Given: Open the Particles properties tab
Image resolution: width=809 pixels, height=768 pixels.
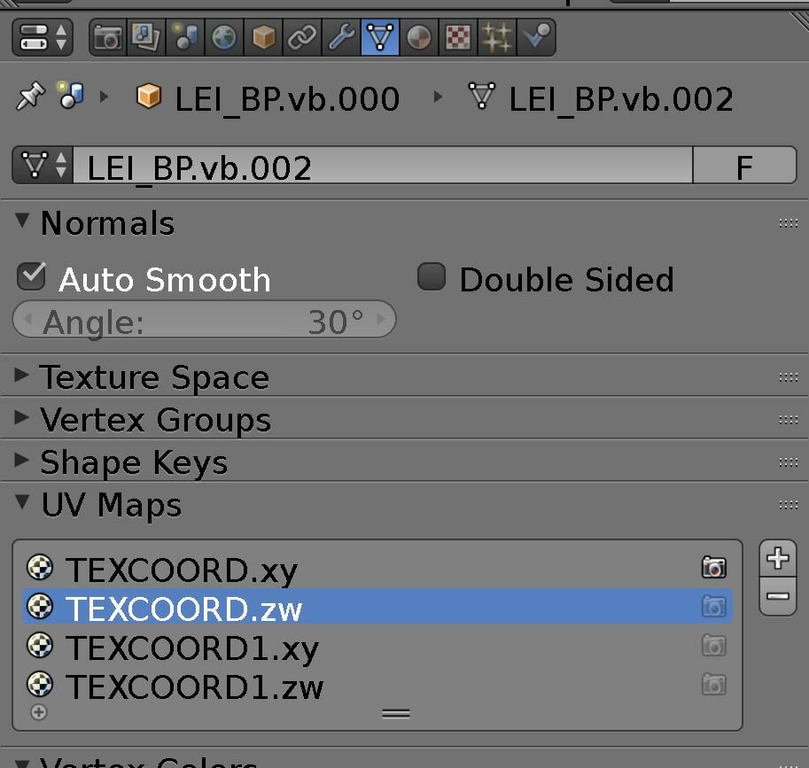Looking at the screenshot, I should pos(497,37).
